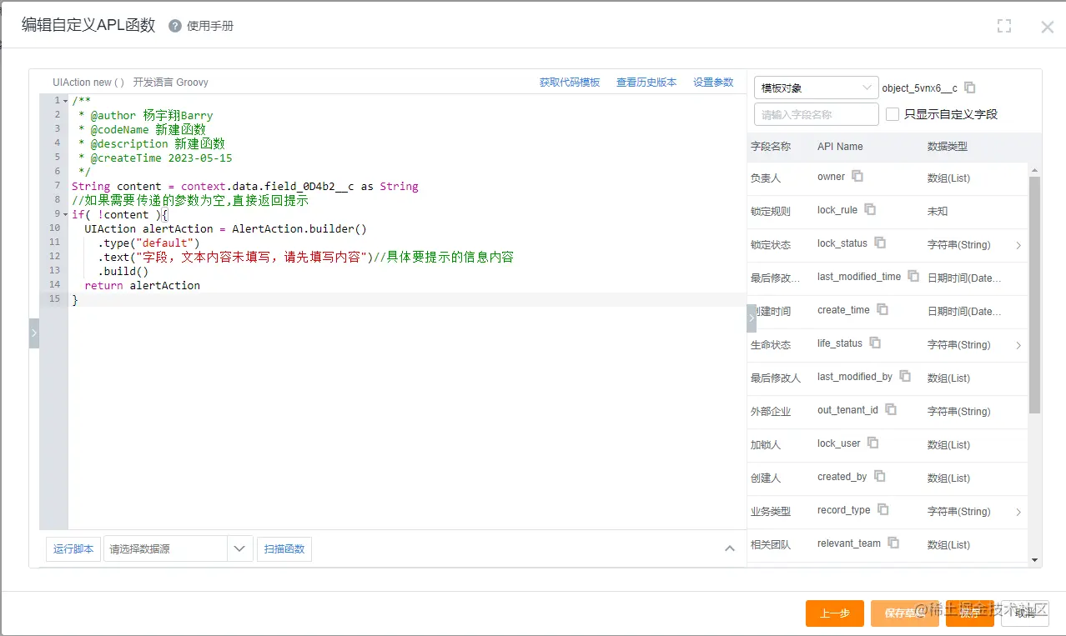This screenshot has width=1066, height=636.
Task: Select the 相关团队 field row
Action: coord(887,545)
